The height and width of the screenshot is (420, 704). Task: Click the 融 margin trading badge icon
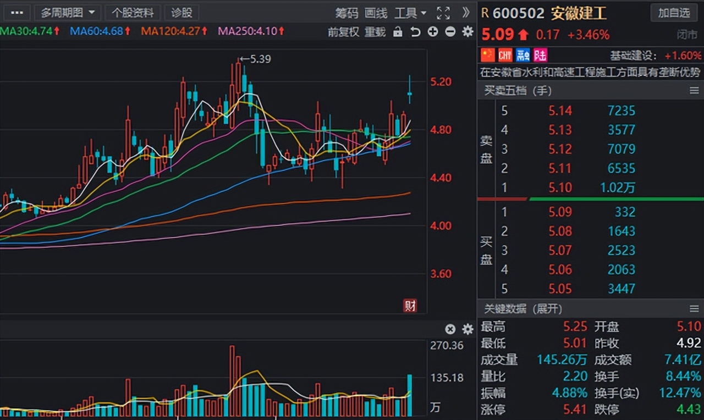click(x=523, y=55)
